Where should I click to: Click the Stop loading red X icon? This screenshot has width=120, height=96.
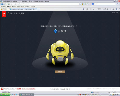click(x=90, y=4)
